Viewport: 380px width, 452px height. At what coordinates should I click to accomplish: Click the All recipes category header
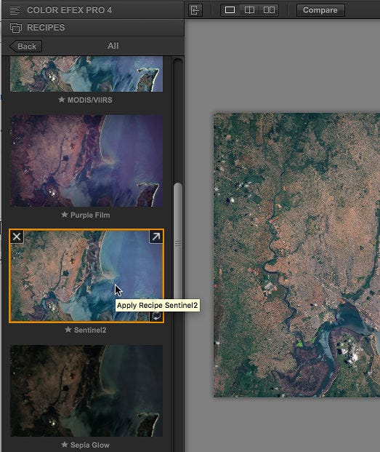[x=113, y=46]
